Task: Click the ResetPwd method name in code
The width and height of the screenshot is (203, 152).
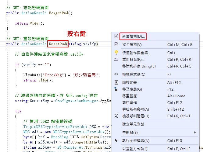Action: tap(58, 44)
